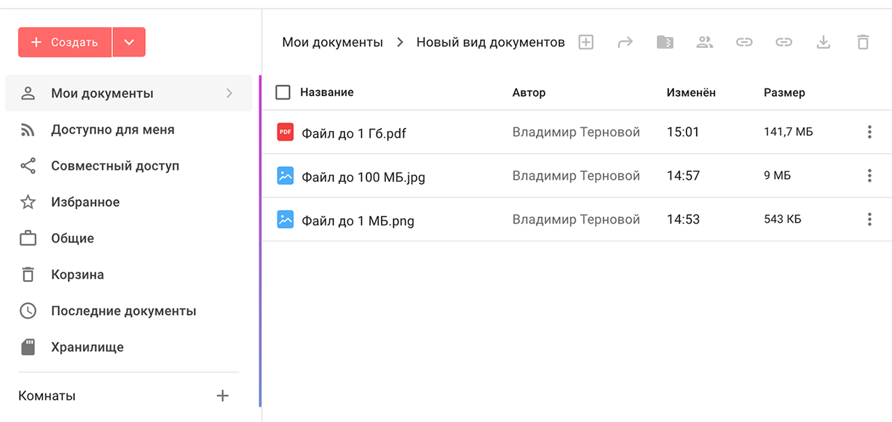Open sharing settings via the people icon

[705, 42]
